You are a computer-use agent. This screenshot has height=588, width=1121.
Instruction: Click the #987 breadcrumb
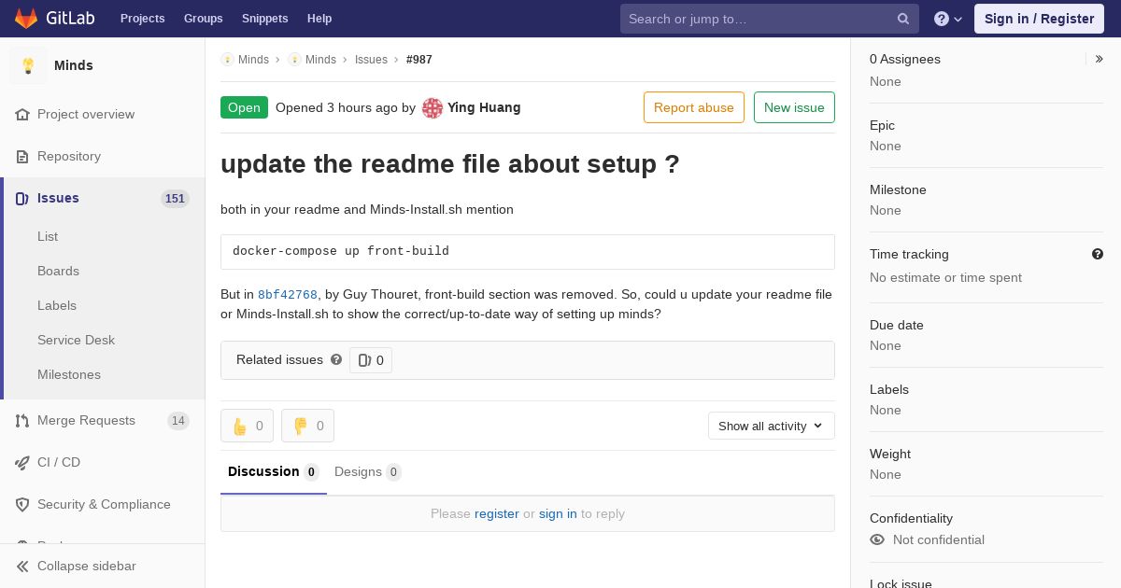[x=419, y=60]
